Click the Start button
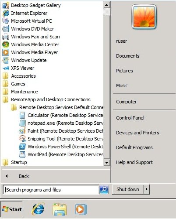 12,209
